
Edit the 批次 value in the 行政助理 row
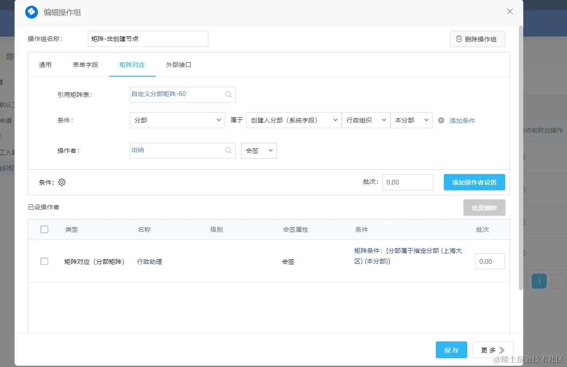[490, 261]
